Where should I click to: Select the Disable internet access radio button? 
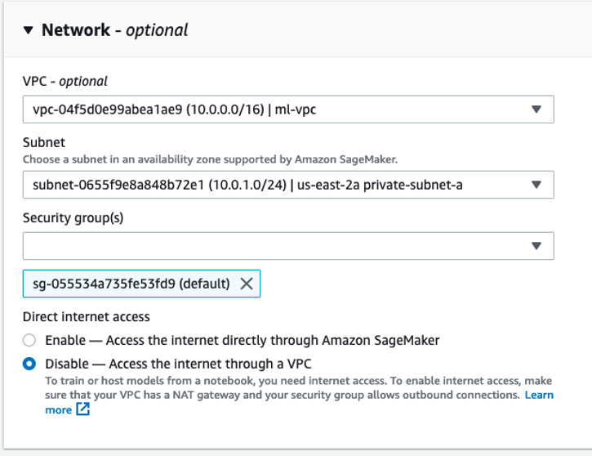click(29, 364)
